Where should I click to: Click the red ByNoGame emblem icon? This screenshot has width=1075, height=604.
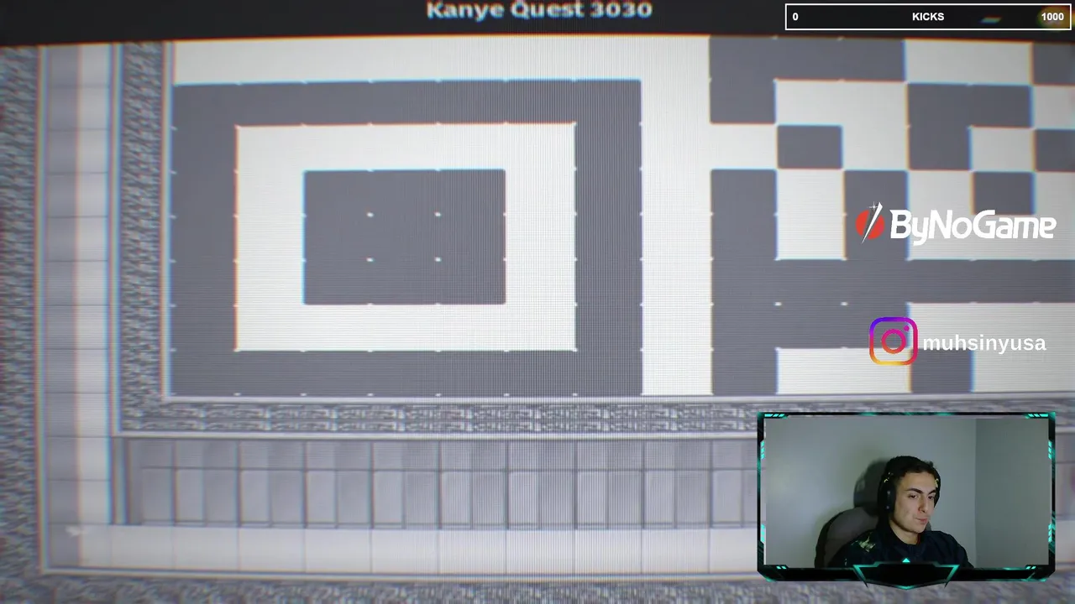click(869, 222)
